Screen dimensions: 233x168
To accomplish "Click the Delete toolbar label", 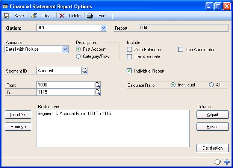I will 74,16.
